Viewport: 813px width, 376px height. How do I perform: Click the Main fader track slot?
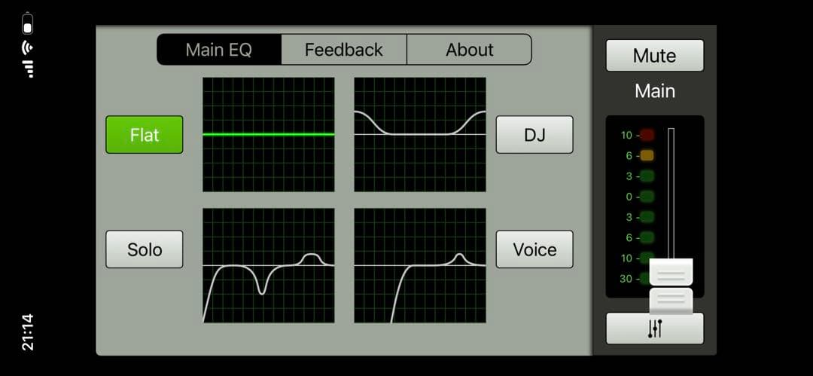point(671,193)
